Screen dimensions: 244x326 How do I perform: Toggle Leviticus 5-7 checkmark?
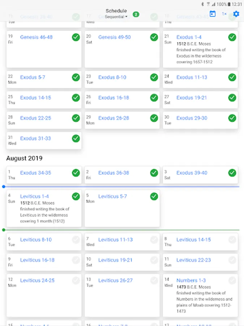tap(154, 196)
